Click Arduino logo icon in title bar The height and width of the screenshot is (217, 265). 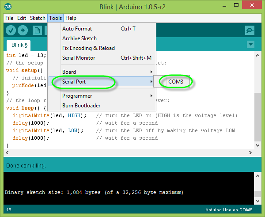8,7
